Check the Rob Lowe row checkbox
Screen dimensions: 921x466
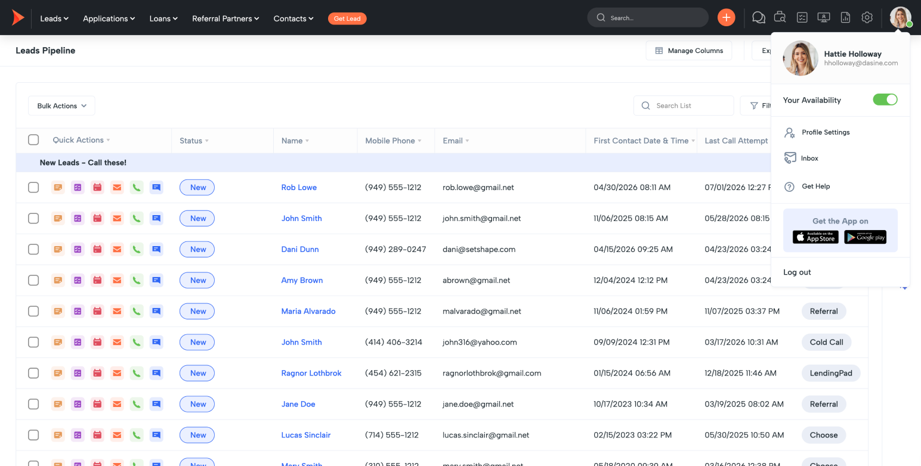point(33,187)
